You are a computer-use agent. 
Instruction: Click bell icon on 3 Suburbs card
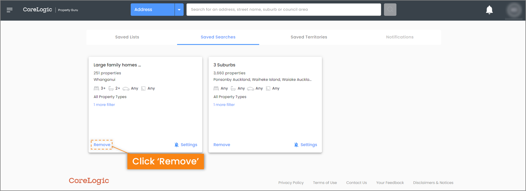click(296, 145)
